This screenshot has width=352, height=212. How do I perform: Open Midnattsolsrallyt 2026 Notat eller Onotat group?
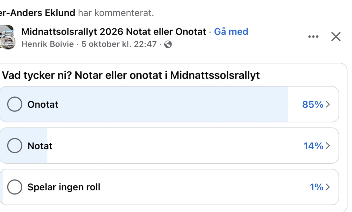coord(114,32)
